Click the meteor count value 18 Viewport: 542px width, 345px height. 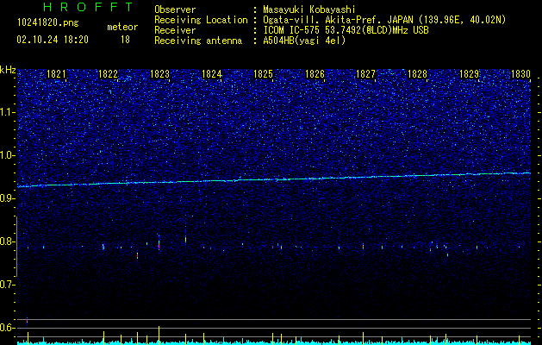[125, 40]
